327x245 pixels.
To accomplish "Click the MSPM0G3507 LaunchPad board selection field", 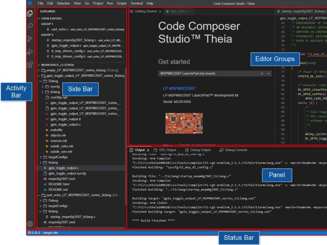I will tap(215, 73).
